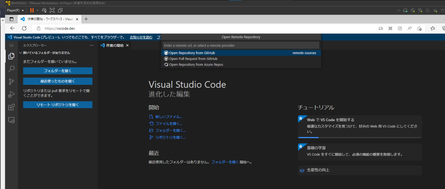Close the 作業の開始 editor tab
This screenshot has height=189, width=445.
click(127, 45)
